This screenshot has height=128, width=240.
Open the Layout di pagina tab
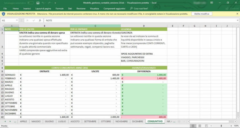pyautogui.click(x=43, y=8)
